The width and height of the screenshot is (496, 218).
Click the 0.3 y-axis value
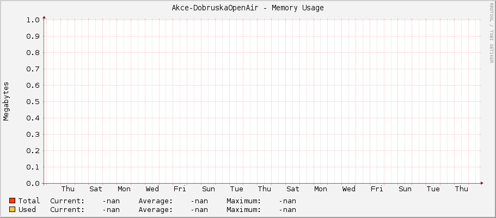33,135
